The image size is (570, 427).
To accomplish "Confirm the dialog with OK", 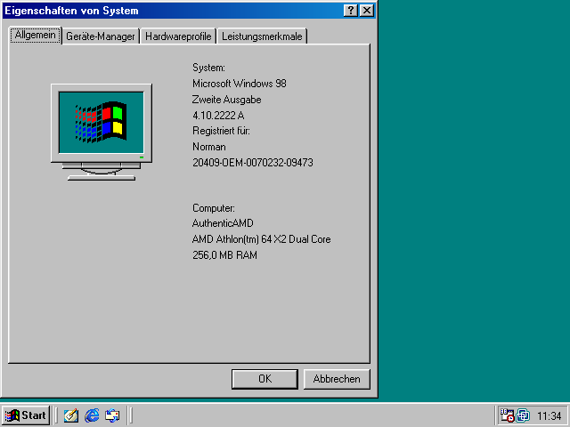I will tap(265, 379).
